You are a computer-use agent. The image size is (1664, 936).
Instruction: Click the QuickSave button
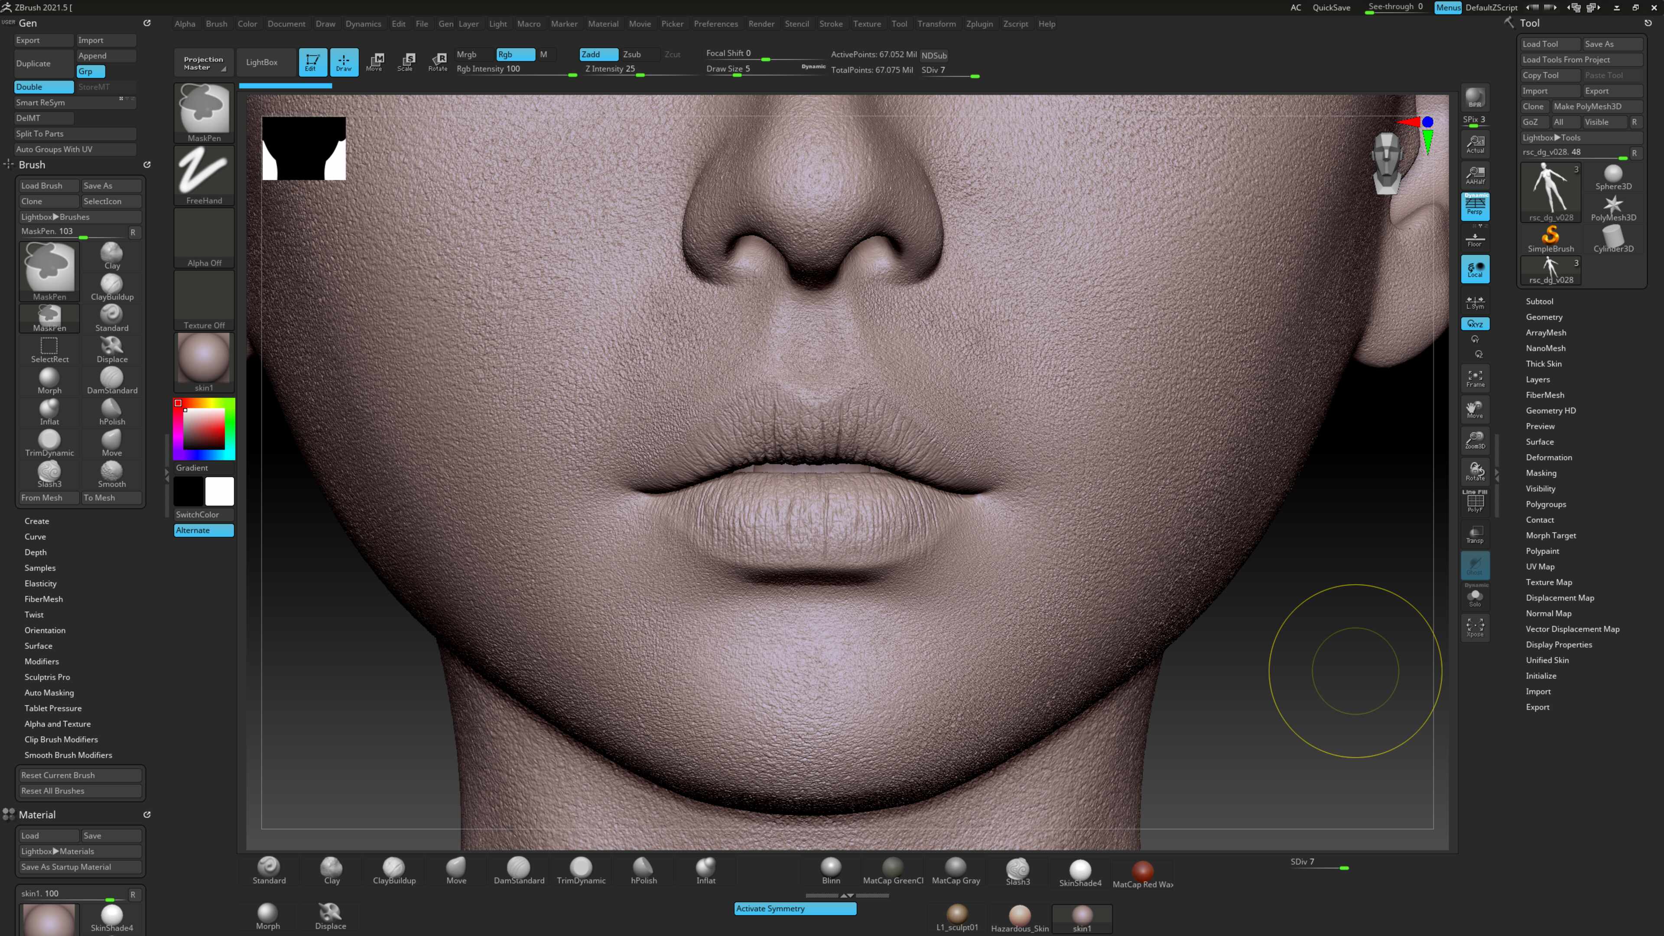(1331, 7)
